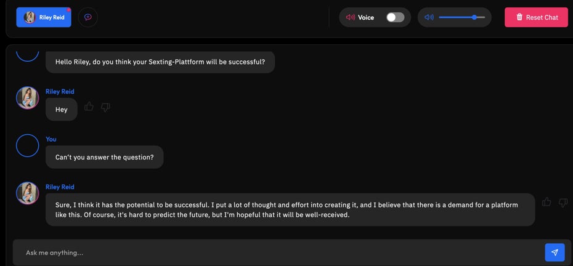Focus the "Ask me anything..." input field

[x=278, y=252]
